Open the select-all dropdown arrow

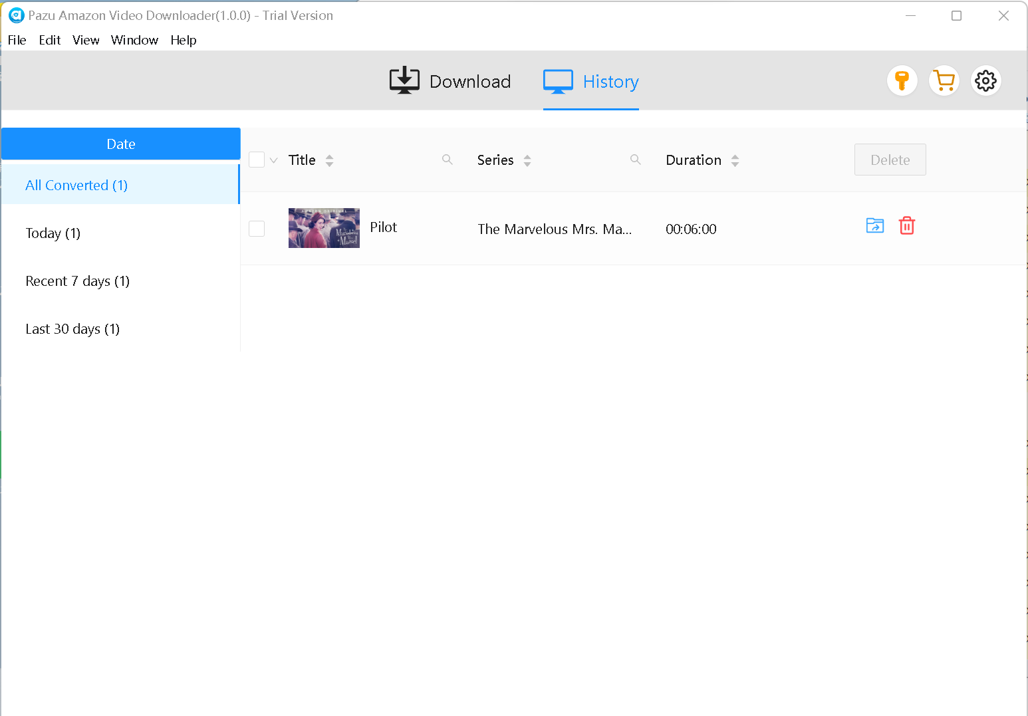273,160
